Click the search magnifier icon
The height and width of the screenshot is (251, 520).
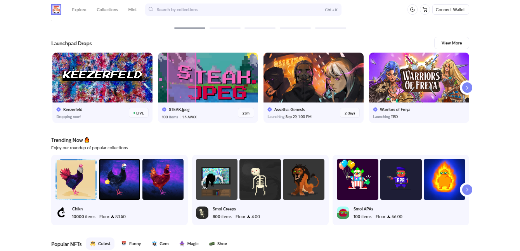pyautogui.click(x=151, y=10)
